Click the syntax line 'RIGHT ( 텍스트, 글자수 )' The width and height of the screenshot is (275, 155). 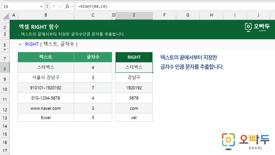[x=51, y=44]
